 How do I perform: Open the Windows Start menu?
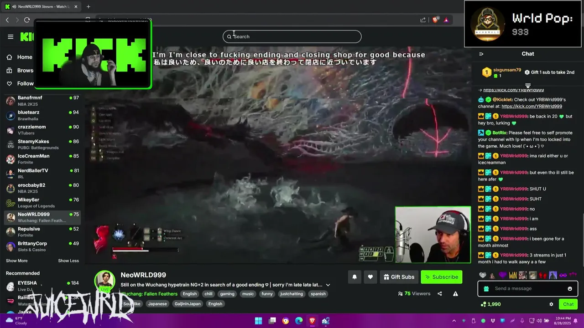pos(258,321)
